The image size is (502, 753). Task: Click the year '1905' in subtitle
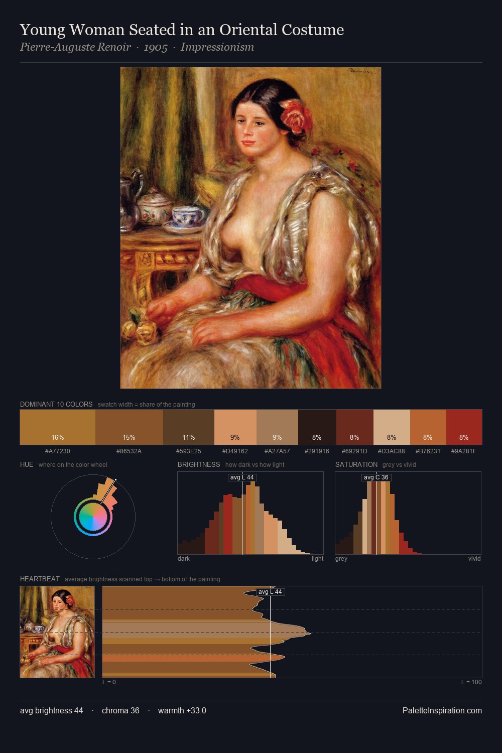click(156, 47)
